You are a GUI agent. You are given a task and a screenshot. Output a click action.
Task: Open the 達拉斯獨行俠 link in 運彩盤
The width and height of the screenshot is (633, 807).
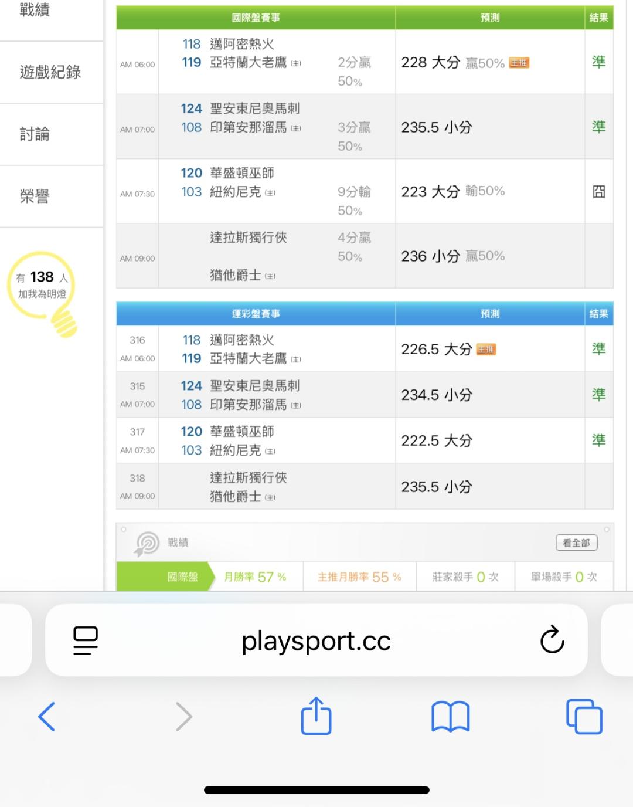click(249, 477)
